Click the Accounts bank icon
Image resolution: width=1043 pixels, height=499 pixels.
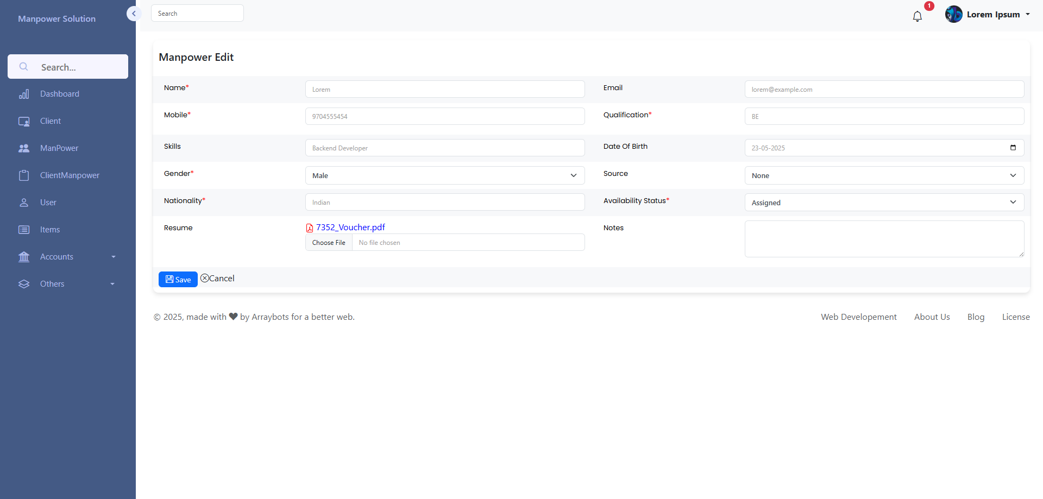click(x=24, y=257)
